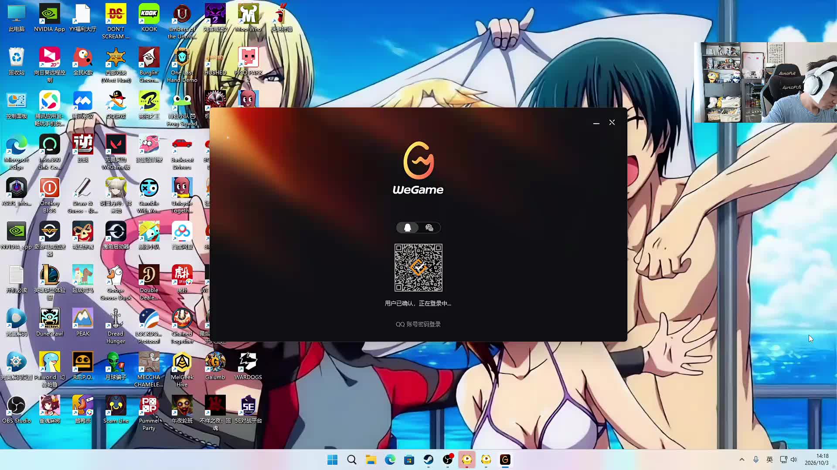Select the 5E对战平台 desktop icon
Screen dimensions: 837x470
pos(248,410)
